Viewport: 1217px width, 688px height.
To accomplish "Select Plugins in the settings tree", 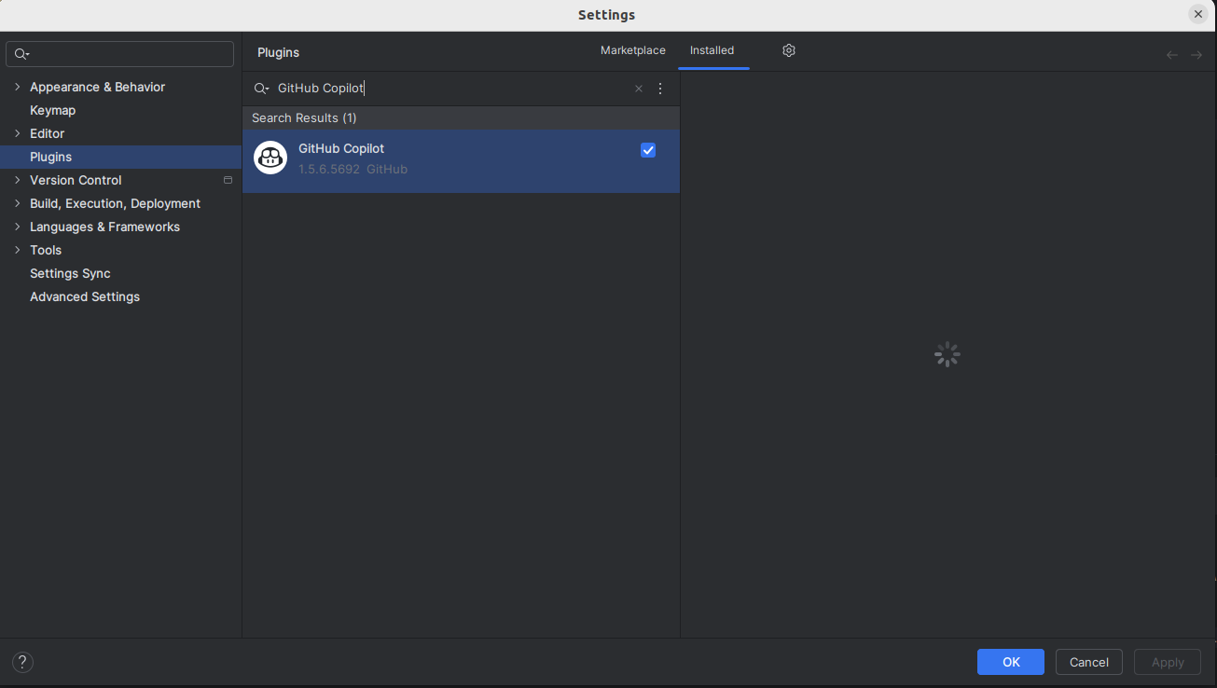I will click(50, 157).
